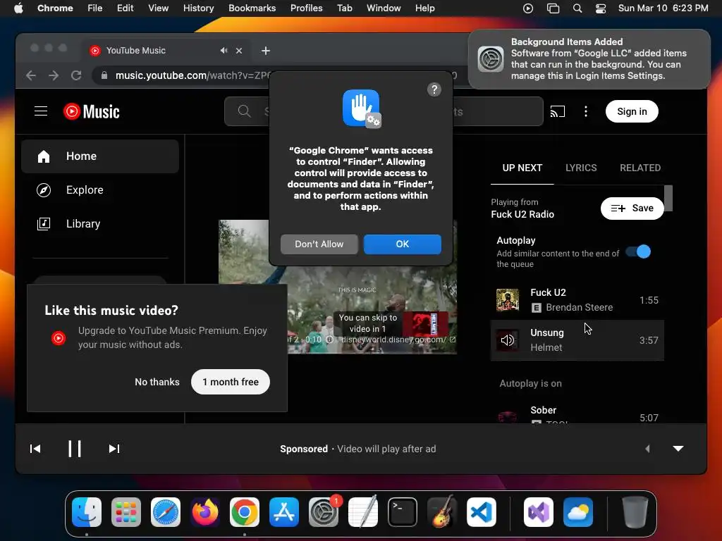Open the Cast to device icon

[x=557, y=111]
